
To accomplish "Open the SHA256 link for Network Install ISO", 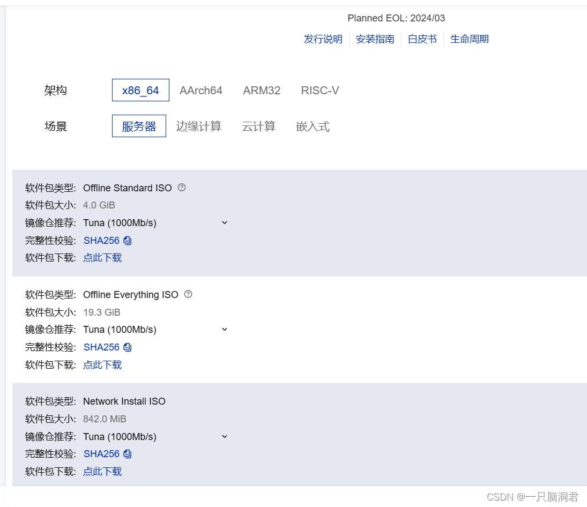I will pos(102,453).
